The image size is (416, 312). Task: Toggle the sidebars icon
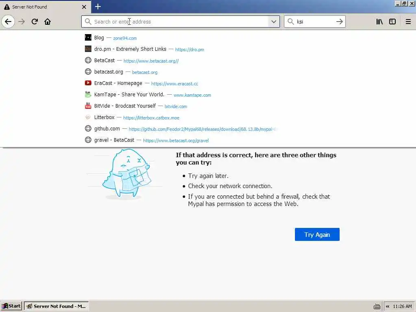point(392,22)
